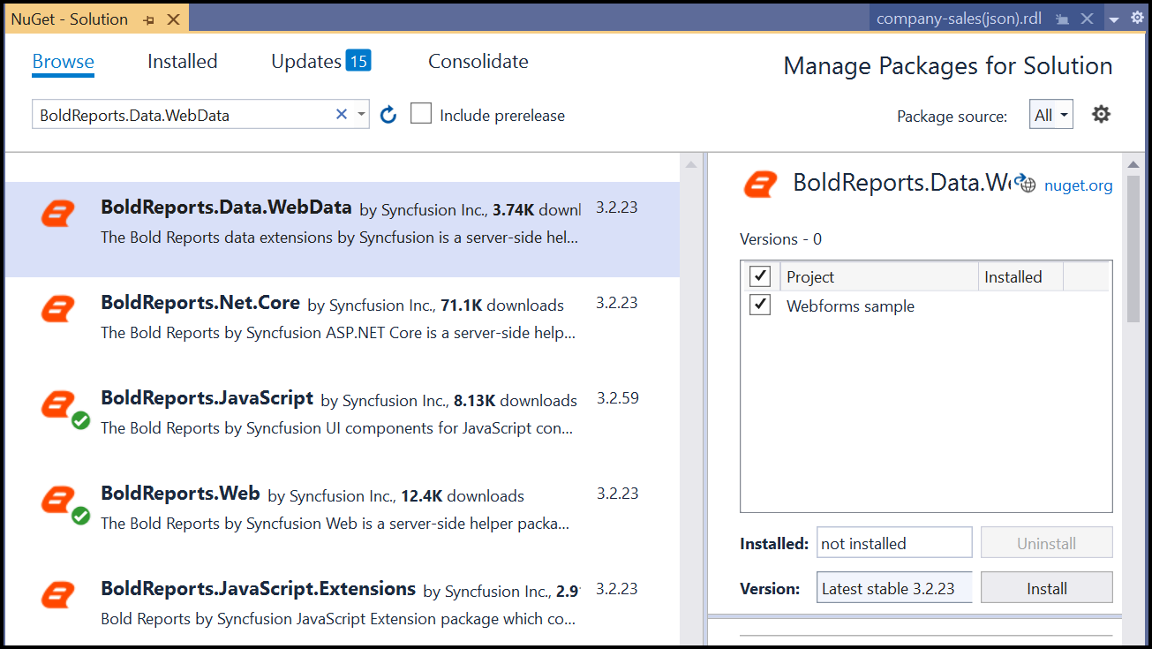This screenshot has width=1152, height=649.
Task: Click the globe icon beside nuget.org
Action: click(1024, 184)
